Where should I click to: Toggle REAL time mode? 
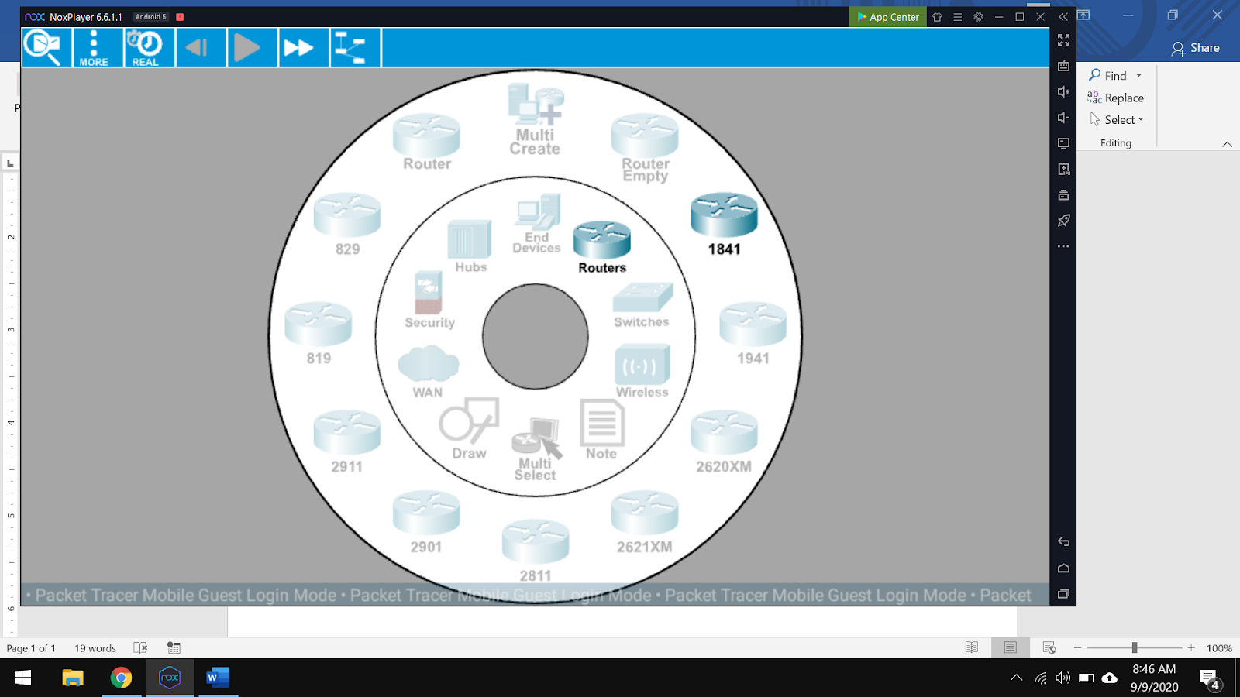tap(145, 47)
